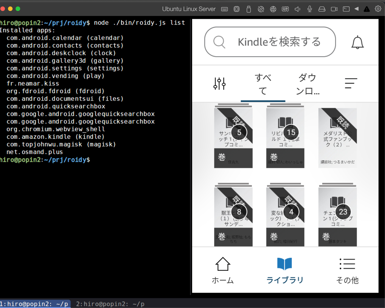The width and height of the screenshot is (385, 308).
Task: Open the チェンソーマン book series with badge 23
Action: tap(337, 215)
